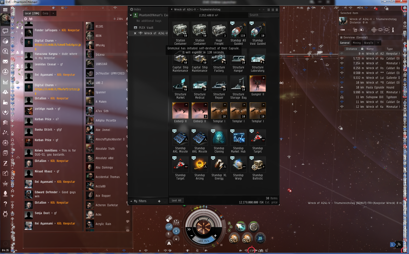Switch inventory to details view mode
The height and width of the screenshot is (254, 409).
273,10
